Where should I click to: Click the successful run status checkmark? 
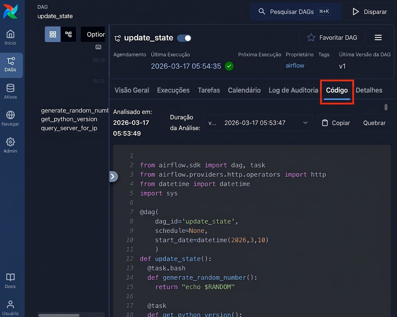[229, 66]
